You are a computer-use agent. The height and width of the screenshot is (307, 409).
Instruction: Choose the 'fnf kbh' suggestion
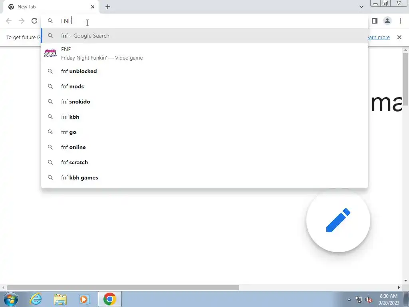(x=204, y=117)
